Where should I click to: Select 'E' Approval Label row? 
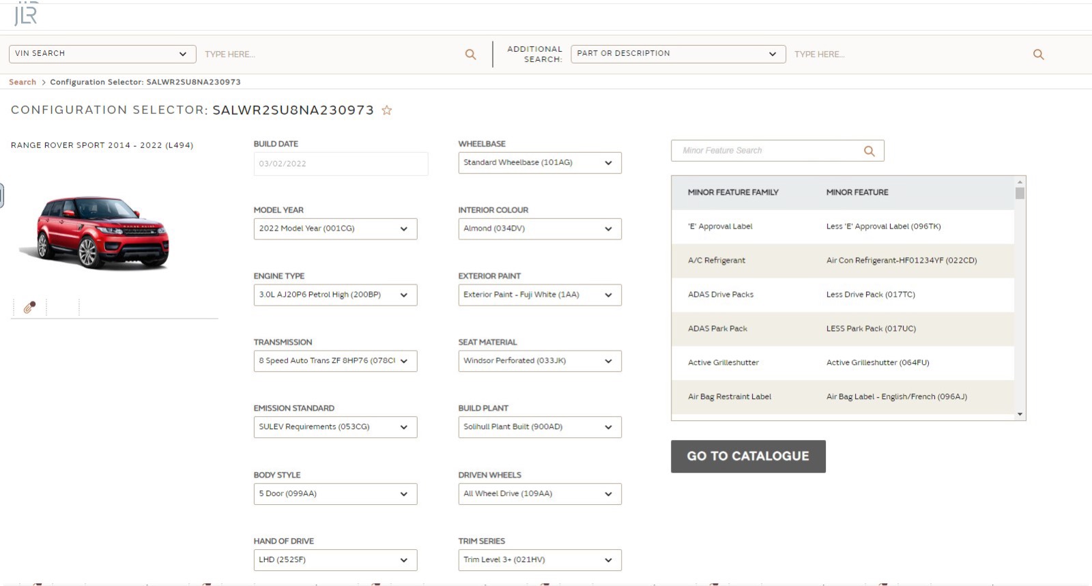click(x=843, y=226)
